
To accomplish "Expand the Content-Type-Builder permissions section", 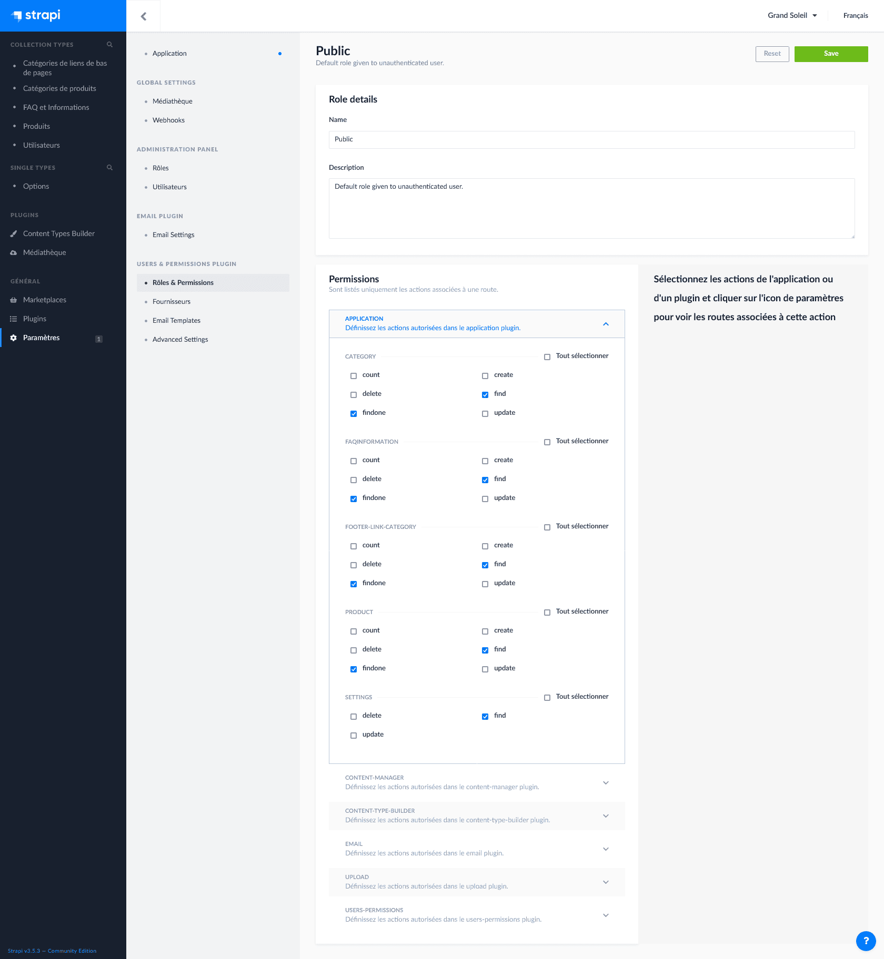I will (606, 816).
